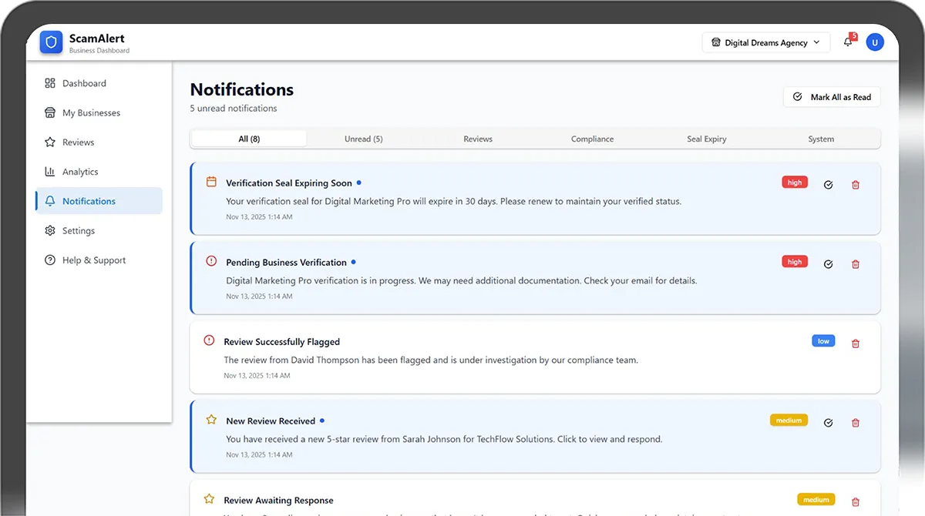Open the notification bell in header

[848, 42]
